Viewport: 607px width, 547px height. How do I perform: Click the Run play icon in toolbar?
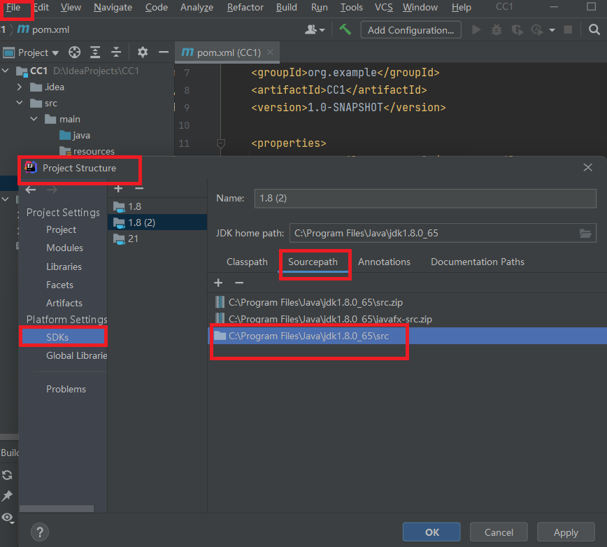476,30
